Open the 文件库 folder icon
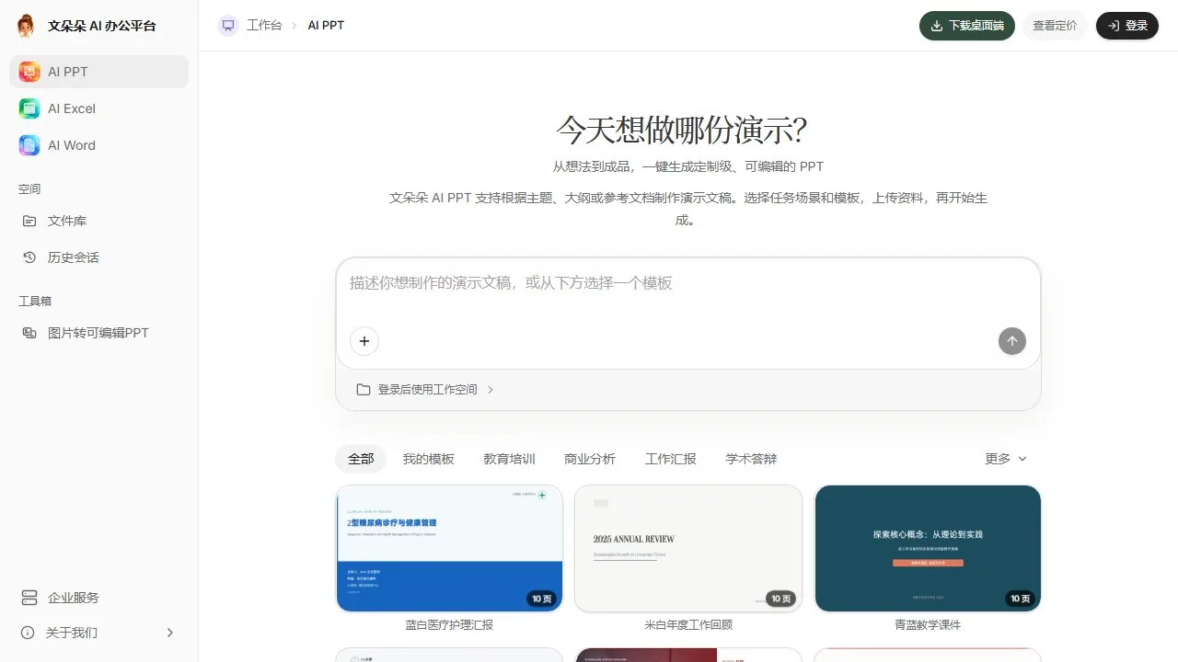Image resolution: width=1178 pixels, height=662 pixels. click(x=29, y=221)
